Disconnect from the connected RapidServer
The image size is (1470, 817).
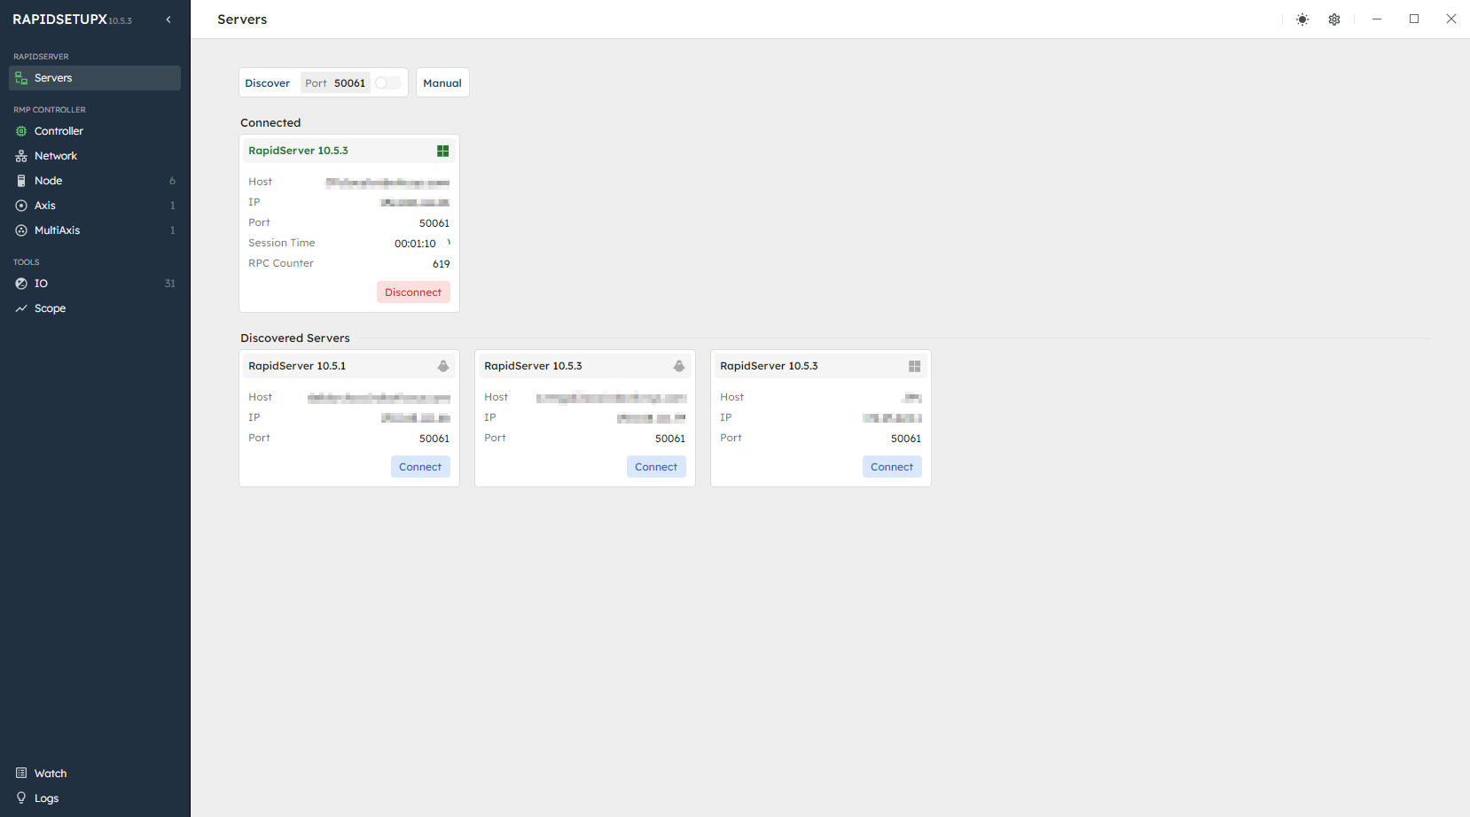pos(413,292)
